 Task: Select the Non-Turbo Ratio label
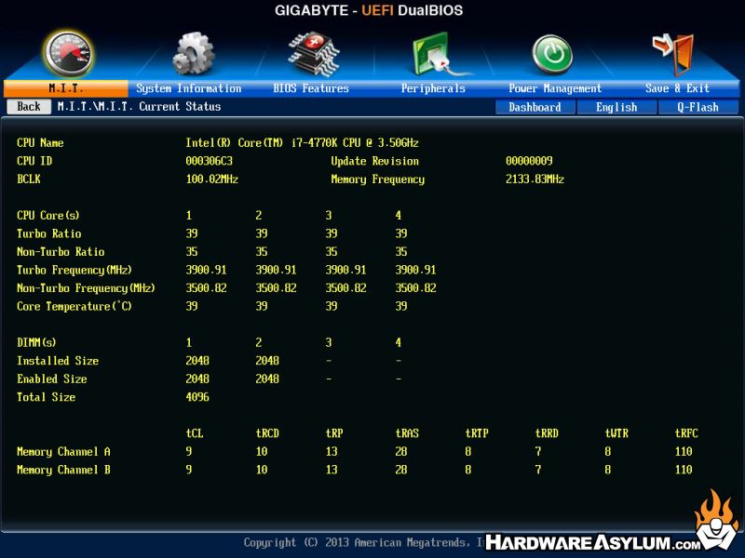(x=61, y=251)
